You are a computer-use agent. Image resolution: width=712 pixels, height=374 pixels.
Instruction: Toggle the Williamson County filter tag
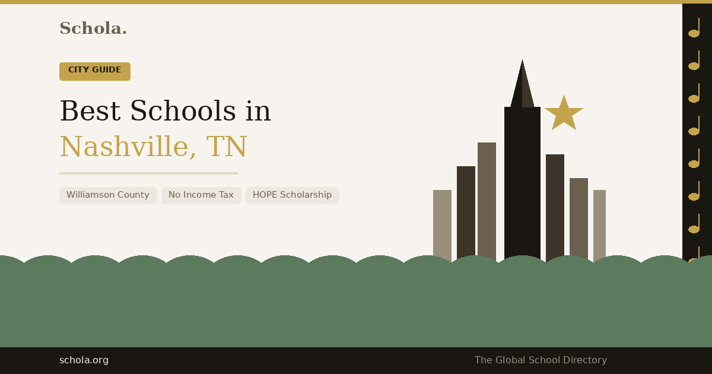click(108, 195)
